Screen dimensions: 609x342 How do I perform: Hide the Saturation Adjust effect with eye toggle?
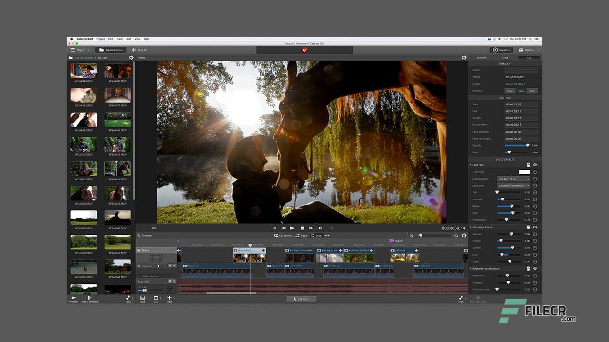534,227
